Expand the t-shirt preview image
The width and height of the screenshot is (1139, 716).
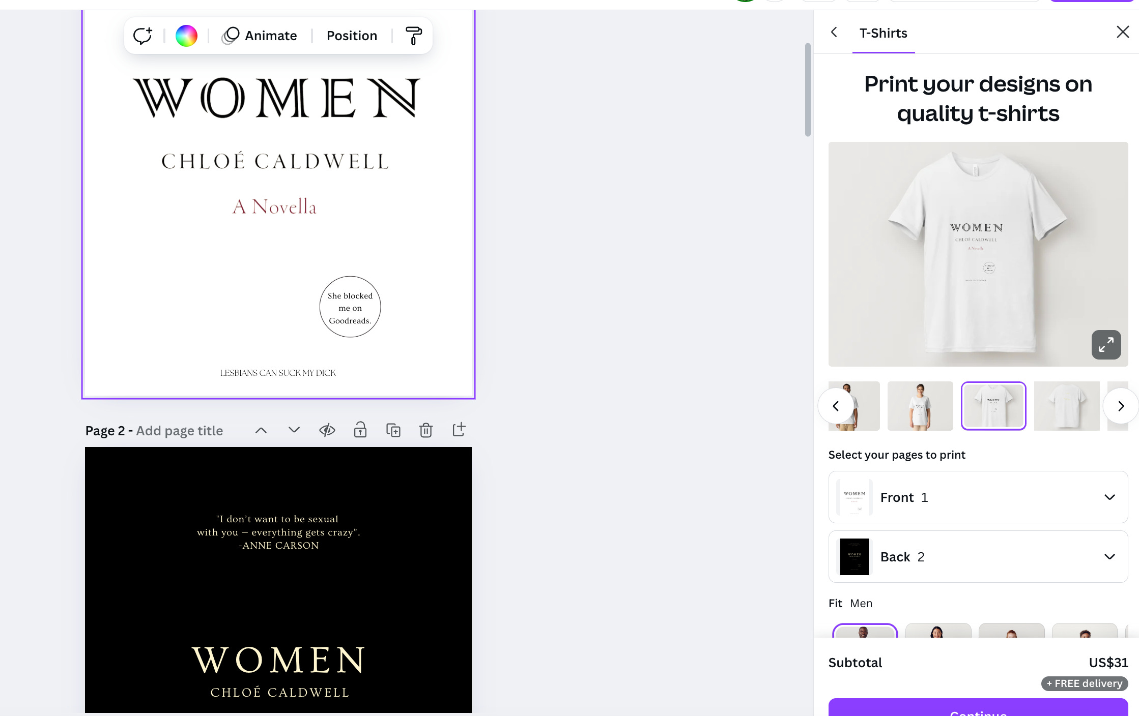click(x=1106, y=345)
